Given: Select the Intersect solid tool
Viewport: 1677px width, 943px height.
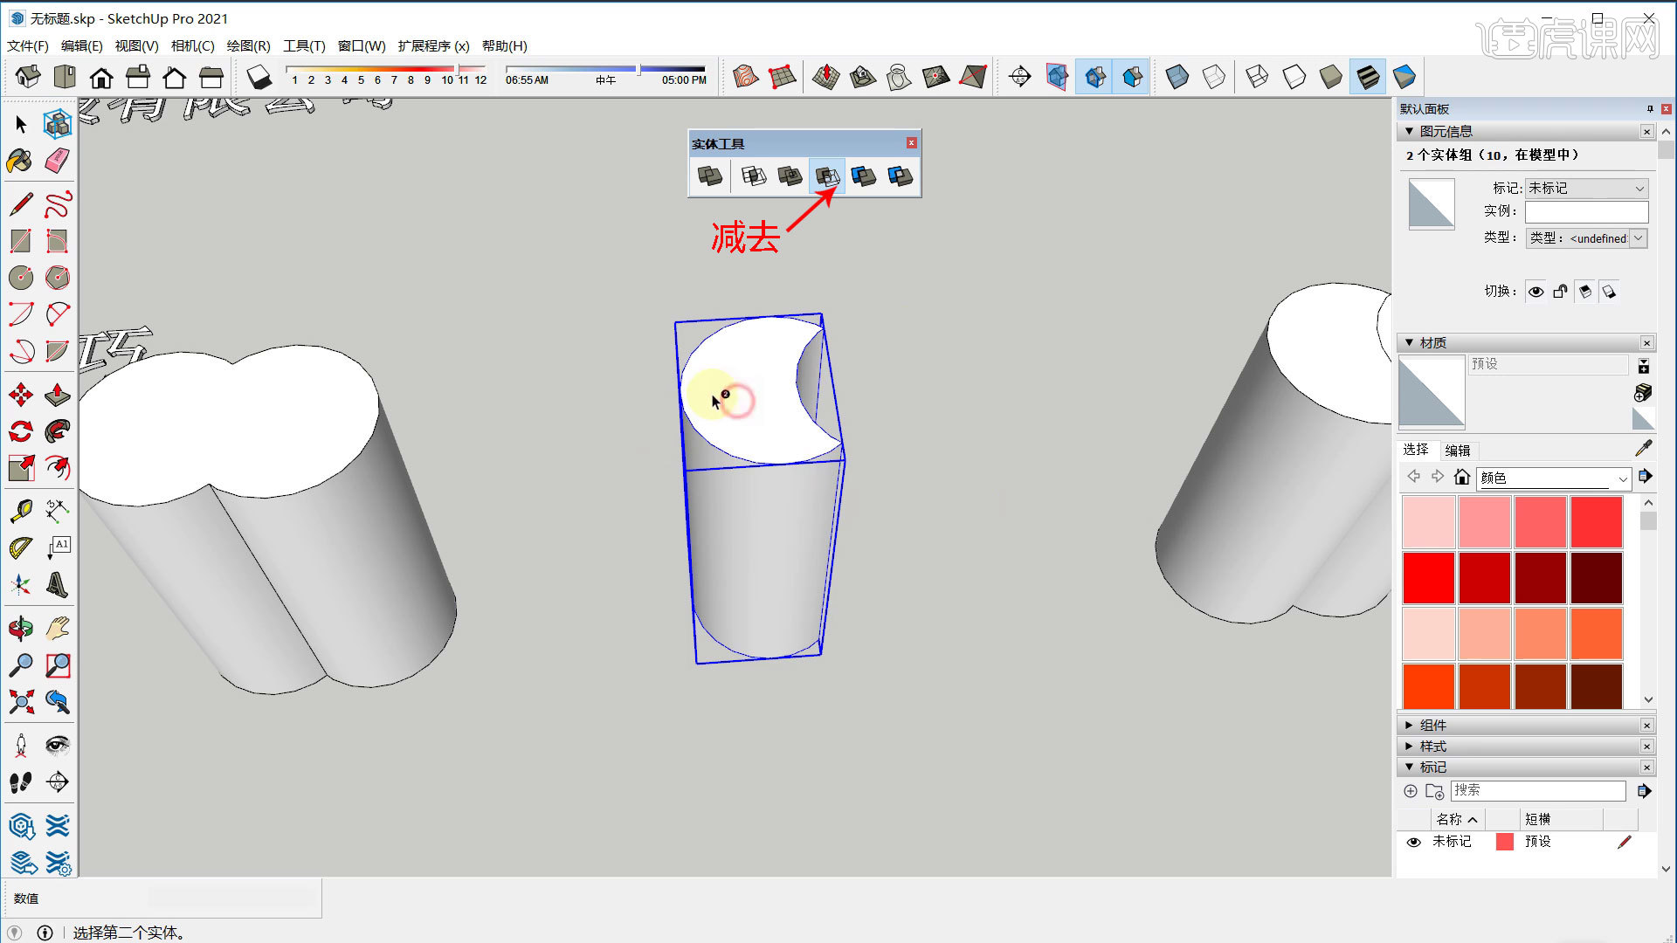Looking at the screenshot, I should click(x=753, y=176).
